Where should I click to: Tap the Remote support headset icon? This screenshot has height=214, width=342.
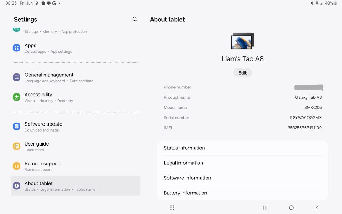click(x=17, y=166)
